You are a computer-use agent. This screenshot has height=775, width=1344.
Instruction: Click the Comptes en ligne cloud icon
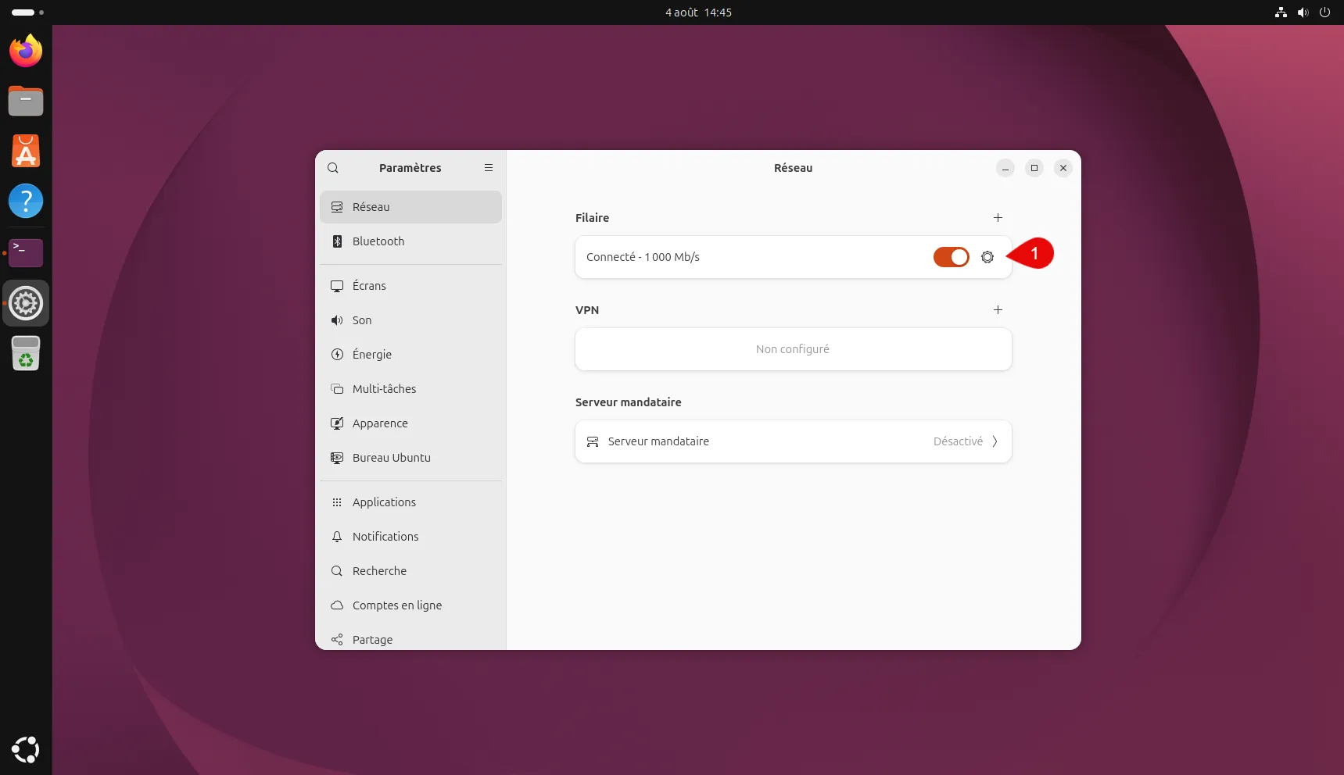pyautogui.click(x=337, y=605)
